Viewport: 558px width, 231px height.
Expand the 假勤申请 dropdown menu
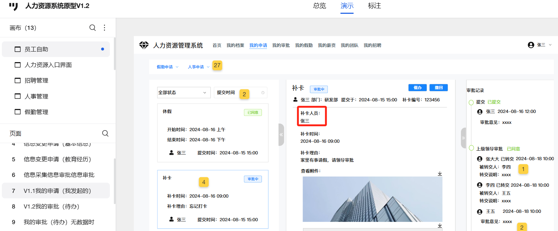[x=167, y=67]
